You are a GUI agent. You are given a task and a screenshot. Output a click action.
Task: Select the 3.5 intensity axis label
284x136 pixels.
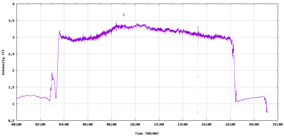click(12, 21)
